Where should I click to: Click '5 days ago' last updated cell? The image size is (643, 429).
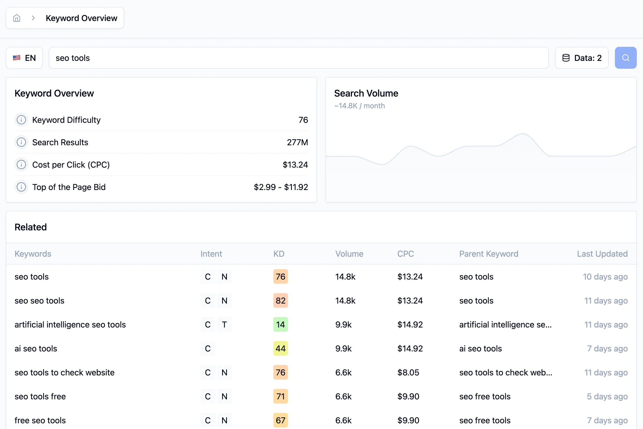607,396
